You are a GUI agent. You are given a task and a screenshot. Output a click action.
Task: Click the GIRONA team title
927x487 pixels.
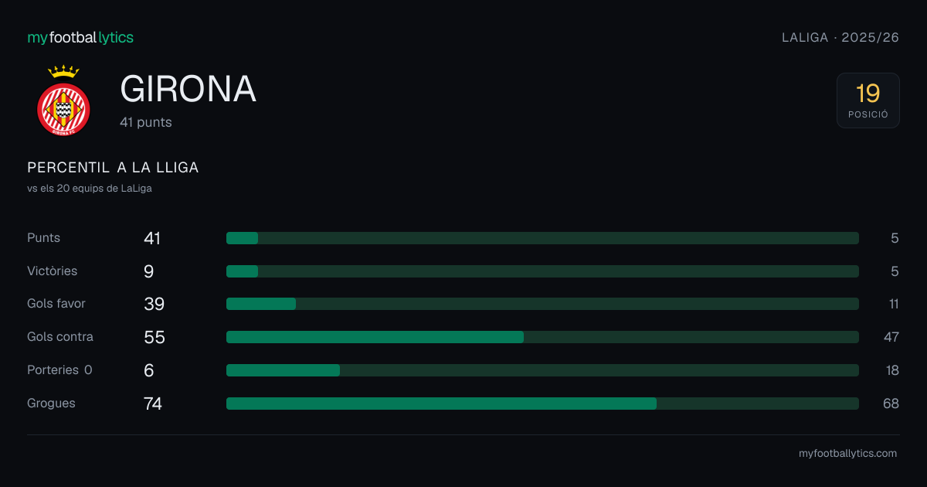[188, 90]
